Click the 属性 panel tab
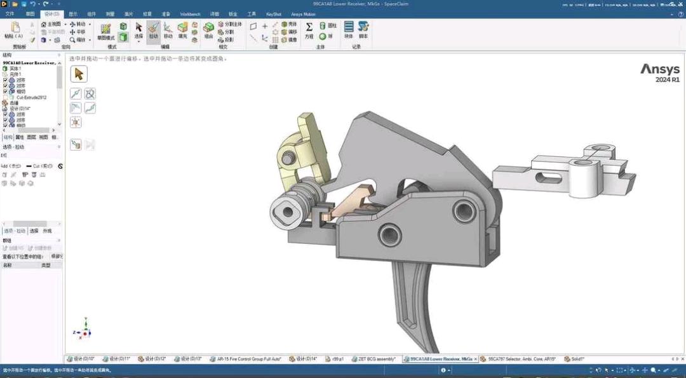The width and height of the screenshot is (686, 378). 20,137
